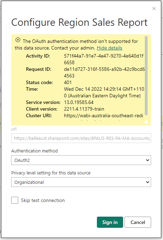Click the Request ID label

[38, 69]
